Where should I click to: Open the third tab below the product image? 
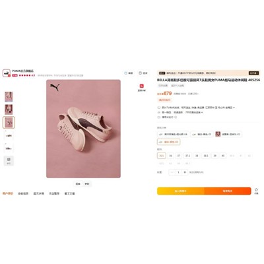[x=38, y=193]
